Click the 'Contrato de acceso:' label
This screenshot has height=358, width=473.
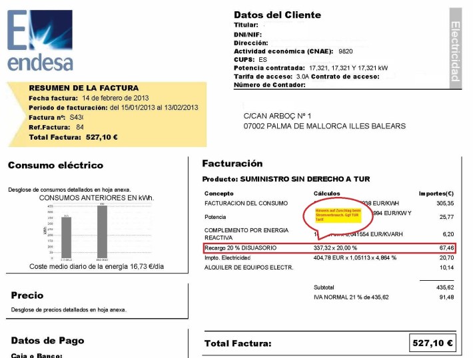(345, 77)
